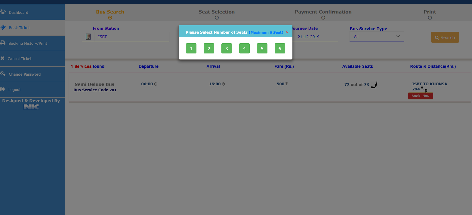Click the building icon beside From Station
Image resolution: width=472 pixels, height=215 pixels.
click(x=88, y=37)
